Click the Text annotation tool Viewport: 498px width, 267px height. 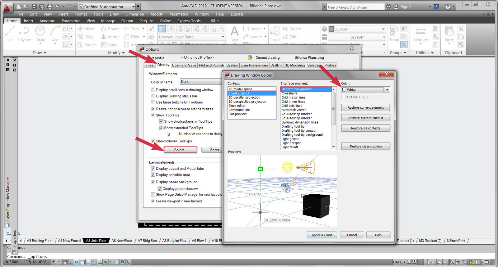point(235,34)
